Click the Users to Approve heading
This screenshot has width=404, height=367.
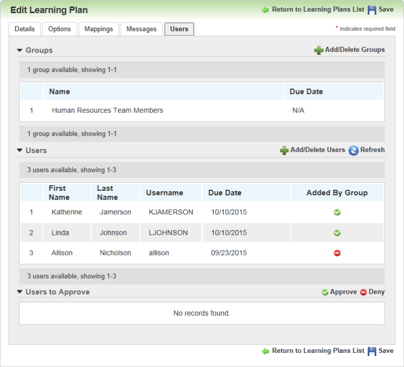[x=58, y=292]
